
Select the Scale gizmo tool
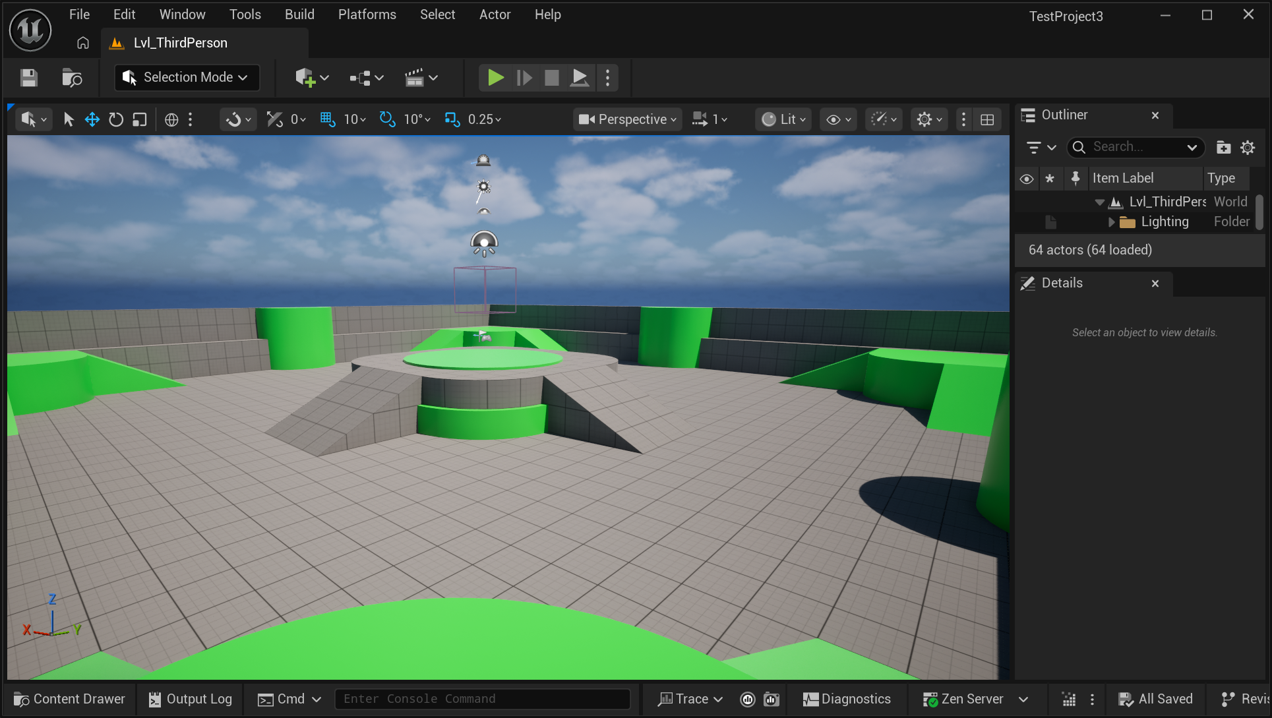pyautogui.click(x=140, y=119)
